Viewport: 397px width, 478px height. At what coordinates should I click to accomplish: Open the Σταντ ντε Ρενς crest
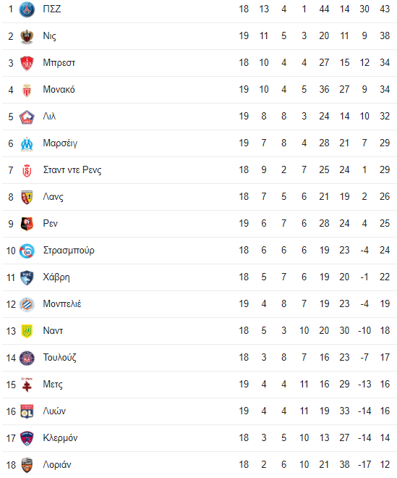pyautogui.click(x=27, y=170)
